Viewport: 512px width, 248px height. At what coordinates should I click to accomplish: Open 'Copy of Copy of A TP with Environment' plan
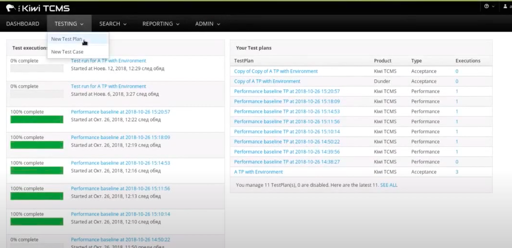pos(276,71)
